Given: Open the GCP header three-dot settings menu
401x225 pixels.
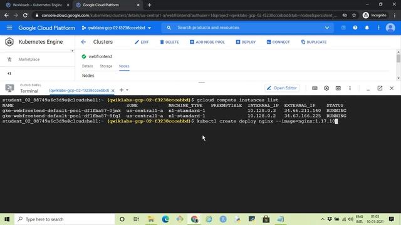Looking at the screenshot, I should coord(378,27).
